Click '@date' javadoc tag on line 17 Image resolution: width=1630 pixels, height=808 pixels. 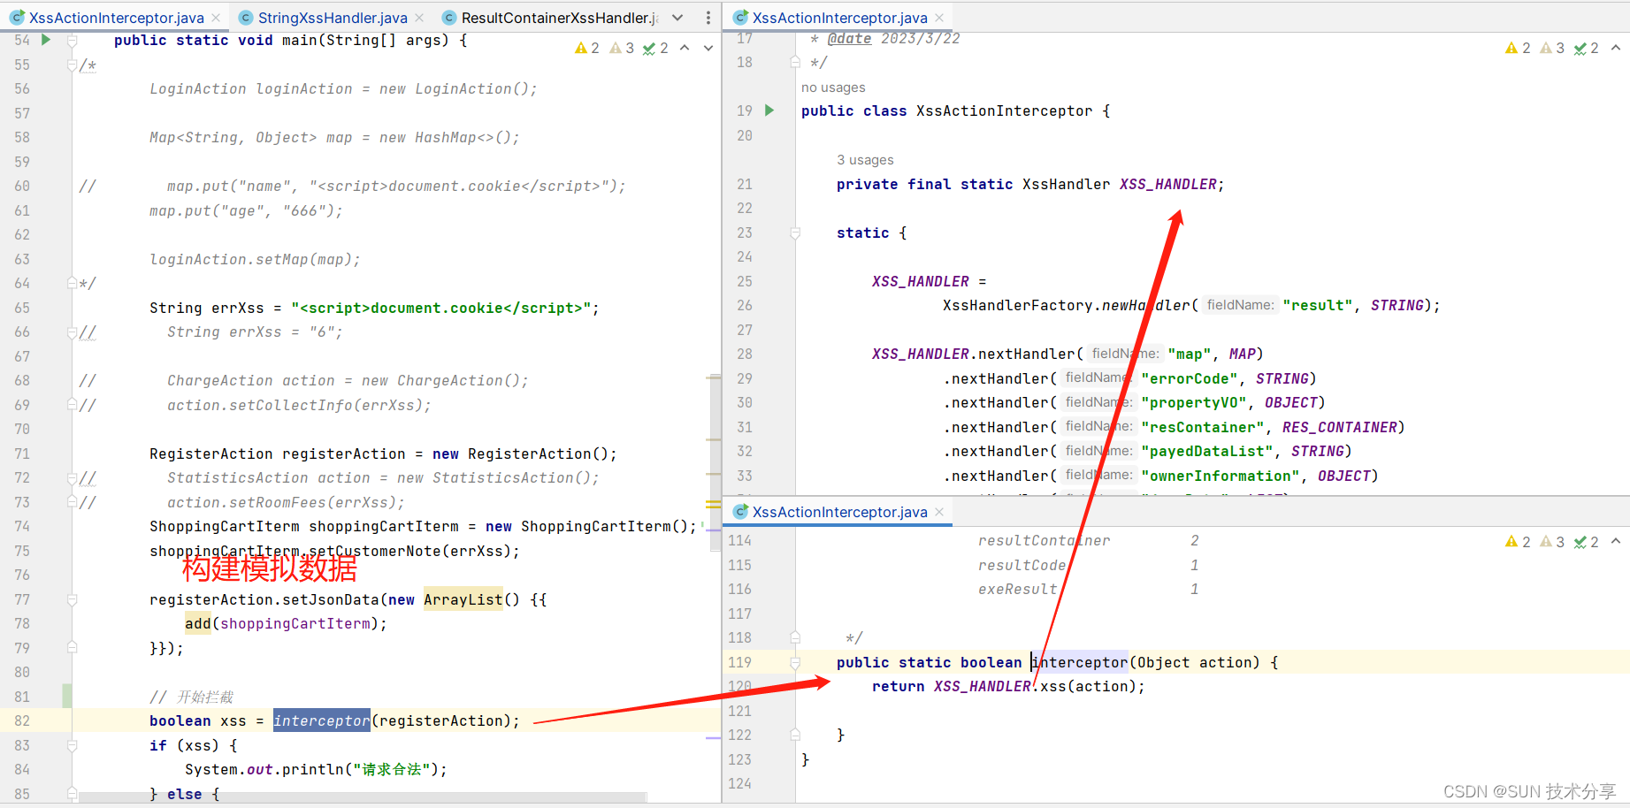pyautogui.click(x=849, y=38)
